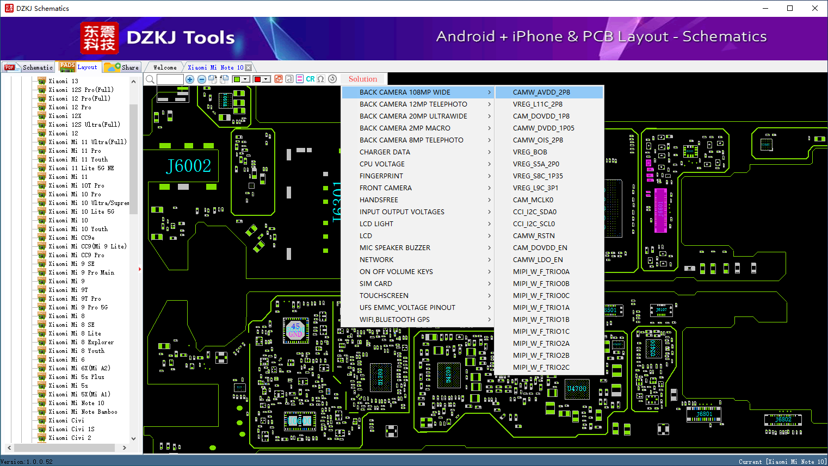Click the omega symbol toolbar icon
This screenshot has width=828, height=466.
[x=321, y=79]
